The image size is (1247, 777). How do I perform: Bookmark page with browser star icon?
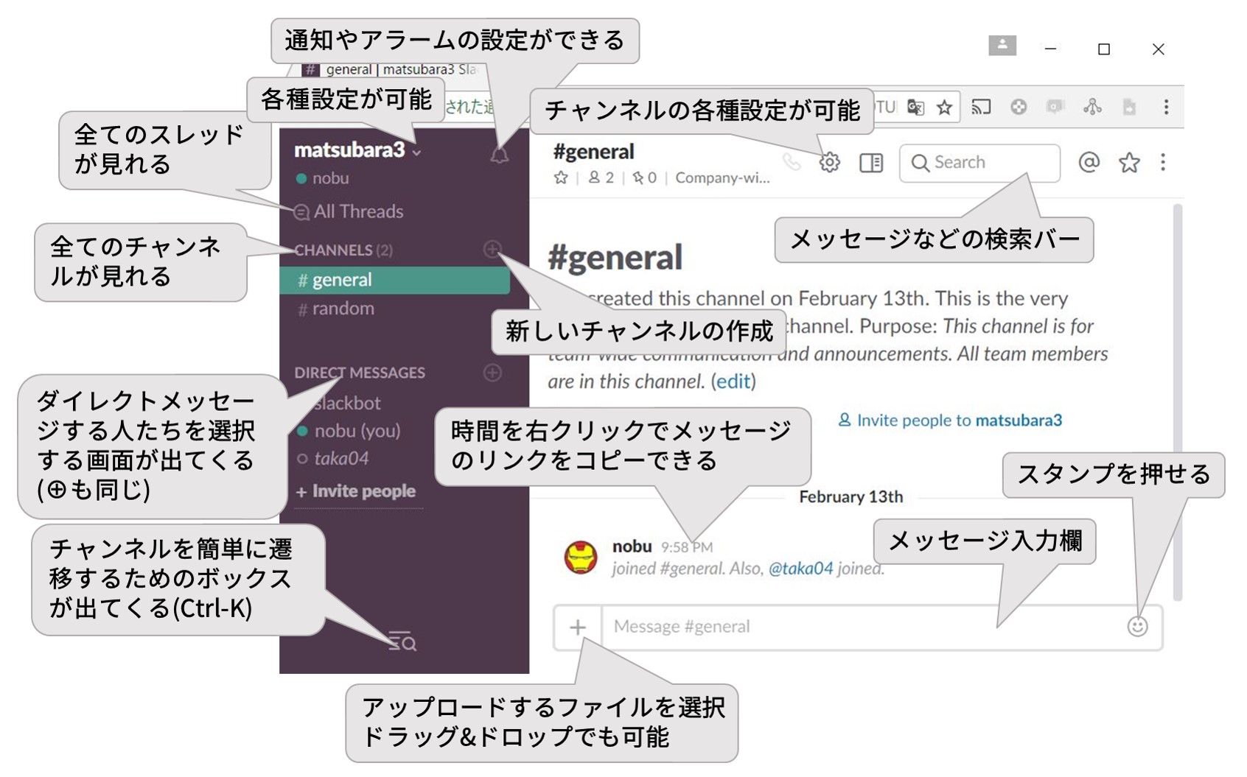(x=944, y=108)
